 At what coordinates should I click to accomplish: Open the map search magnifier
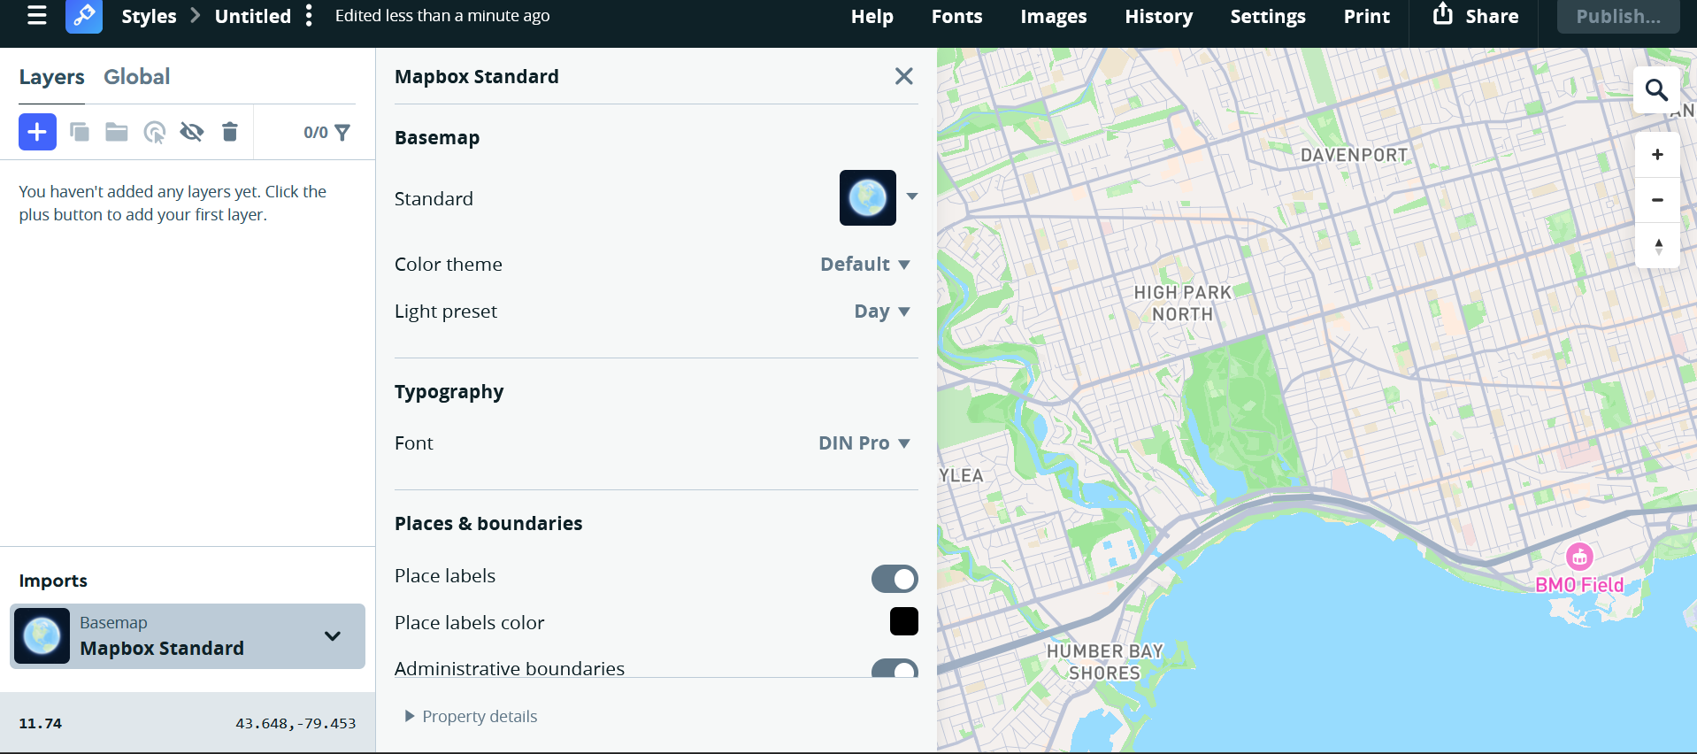click(x=1656, y=90)
